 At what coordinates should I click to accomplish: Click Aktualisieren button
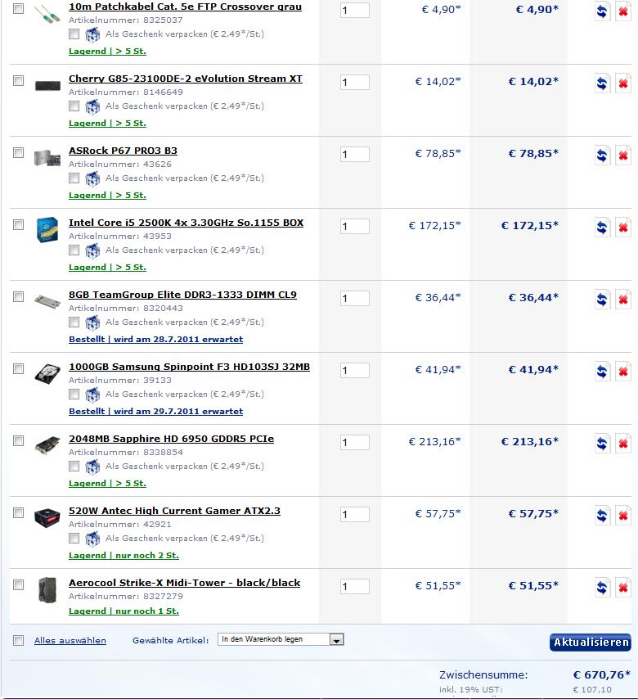pyautogui.click(x=591, y=642)
